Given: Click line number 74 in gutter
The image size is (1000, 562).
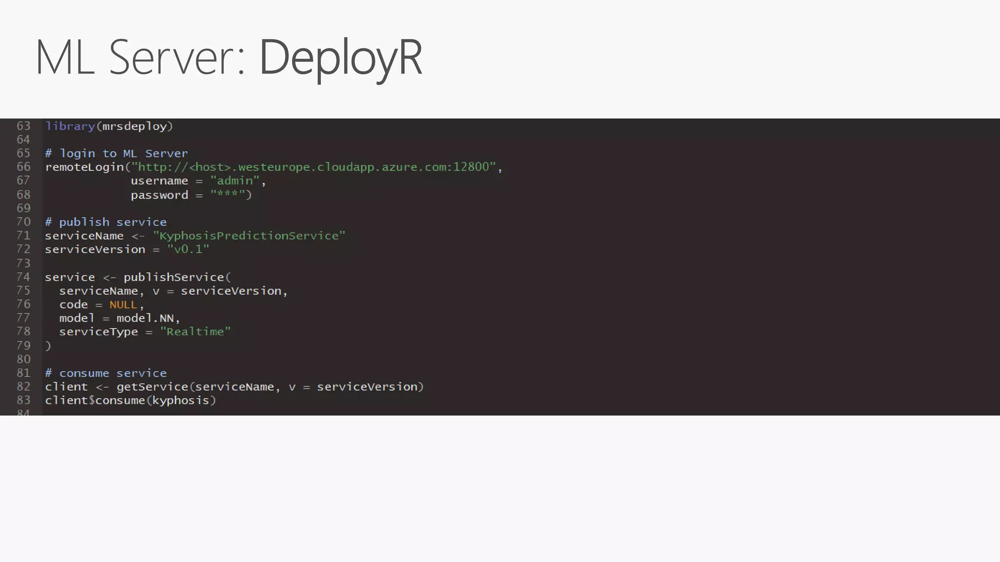Looking at the screenshot, I should coord(23,277).
